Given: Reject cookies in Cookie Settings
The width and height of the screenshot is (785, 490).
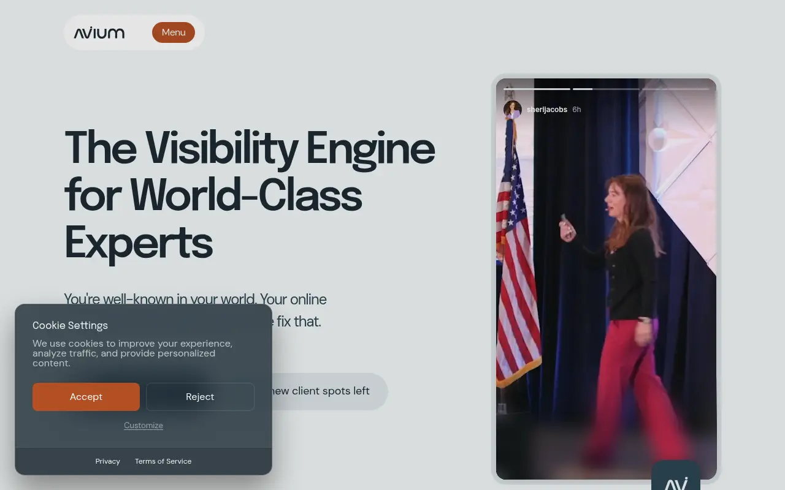Looking at the screenshot, I should click(200, 397).
